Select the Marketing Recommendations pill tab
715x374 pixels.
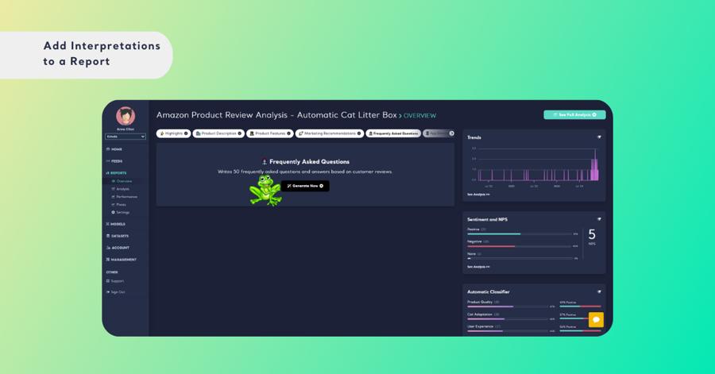pyautogui.click(x=329, y=133)
